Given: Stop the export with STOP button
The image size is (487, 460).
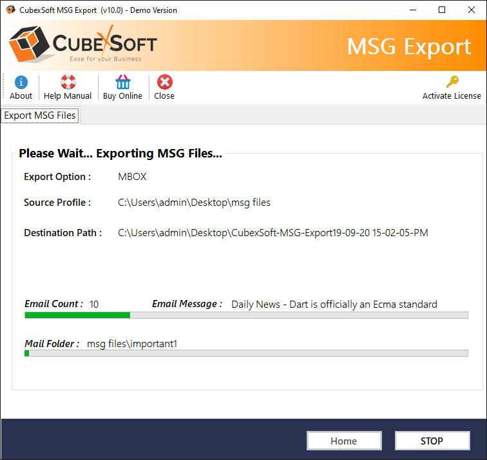Looking at the screenshot, I should tap(432, 441).
